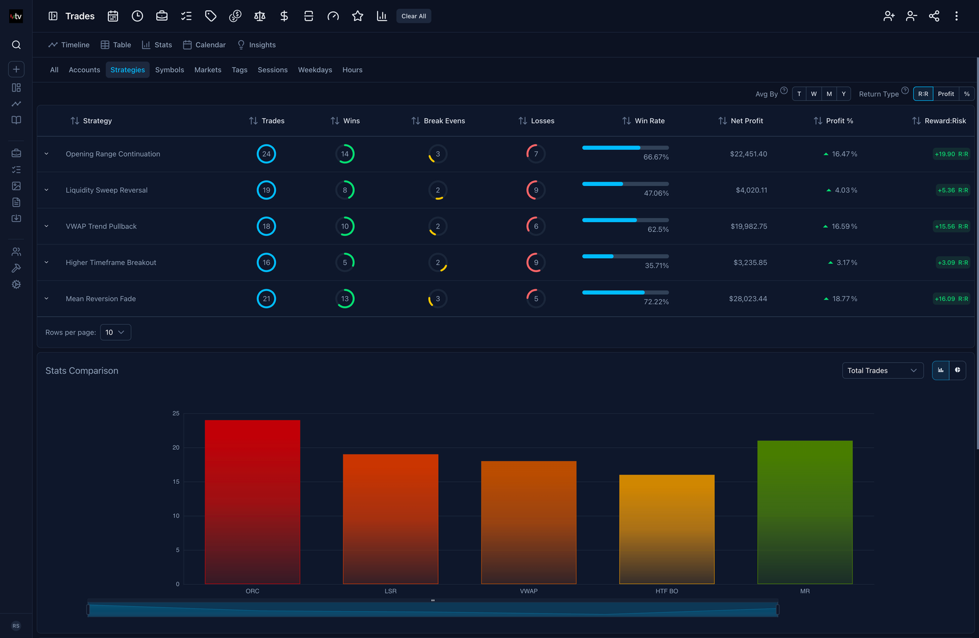Open the Calendar view tab
The width and height of the screenshot is (979, 638).
(x=204, y=45)
